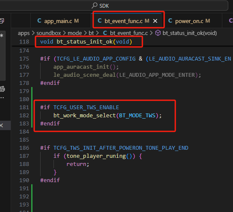The image size is (233, 212).
Task: Click the TCFG_TWS_INIT_AFTER_POWERON_TONE_PLAY_END macro
Action: (121, 148)
